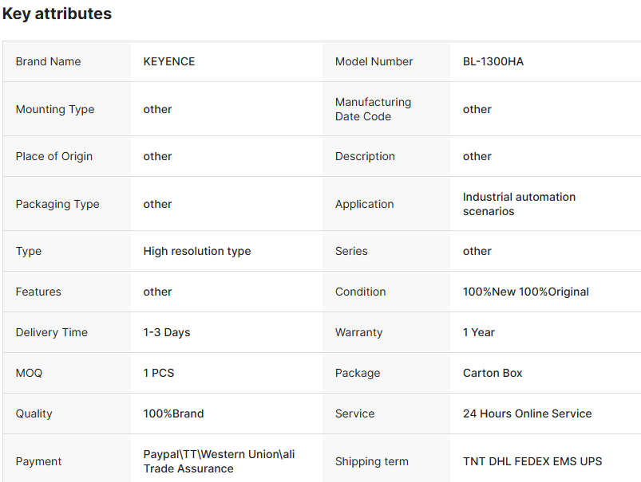Click the Manufacturing Date Code label
The height and width of the screenshot is (482, 641).
[x=373, y=109]
